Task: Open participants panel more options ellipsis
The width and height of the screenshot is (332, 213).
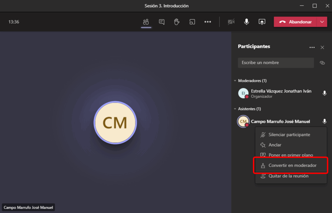Action: click(312, 48)
